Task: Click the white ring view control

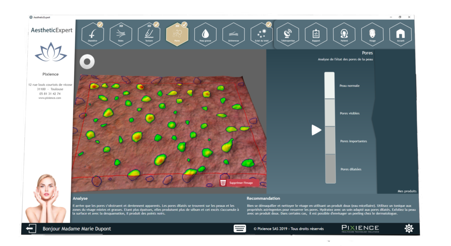Action: pyautogui.click(x=87, y=62)
